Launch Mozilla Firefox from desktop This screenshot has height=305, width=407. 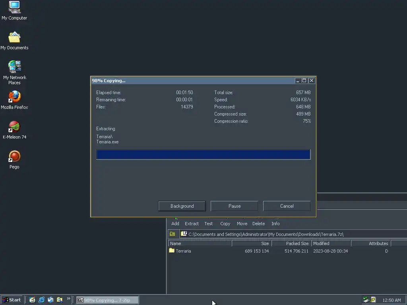[14, 100]
